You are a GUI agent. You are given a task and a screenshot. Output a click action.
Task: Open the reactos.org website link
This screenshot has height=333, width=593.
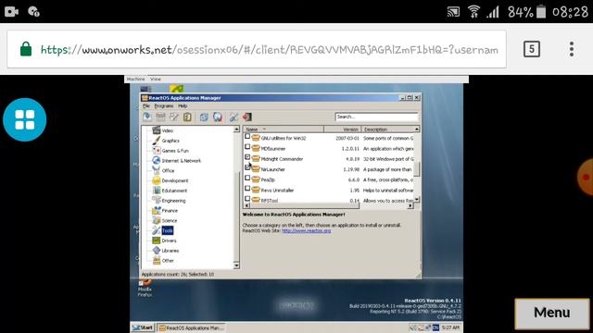tap(307, 230)
